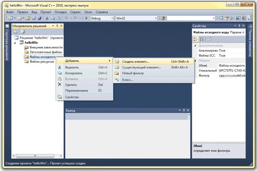Click the Add New Item toolbar icon

click(19, 18)
